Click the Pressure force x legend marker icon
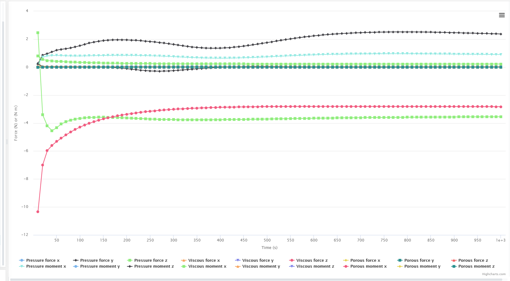 point(21,260)
